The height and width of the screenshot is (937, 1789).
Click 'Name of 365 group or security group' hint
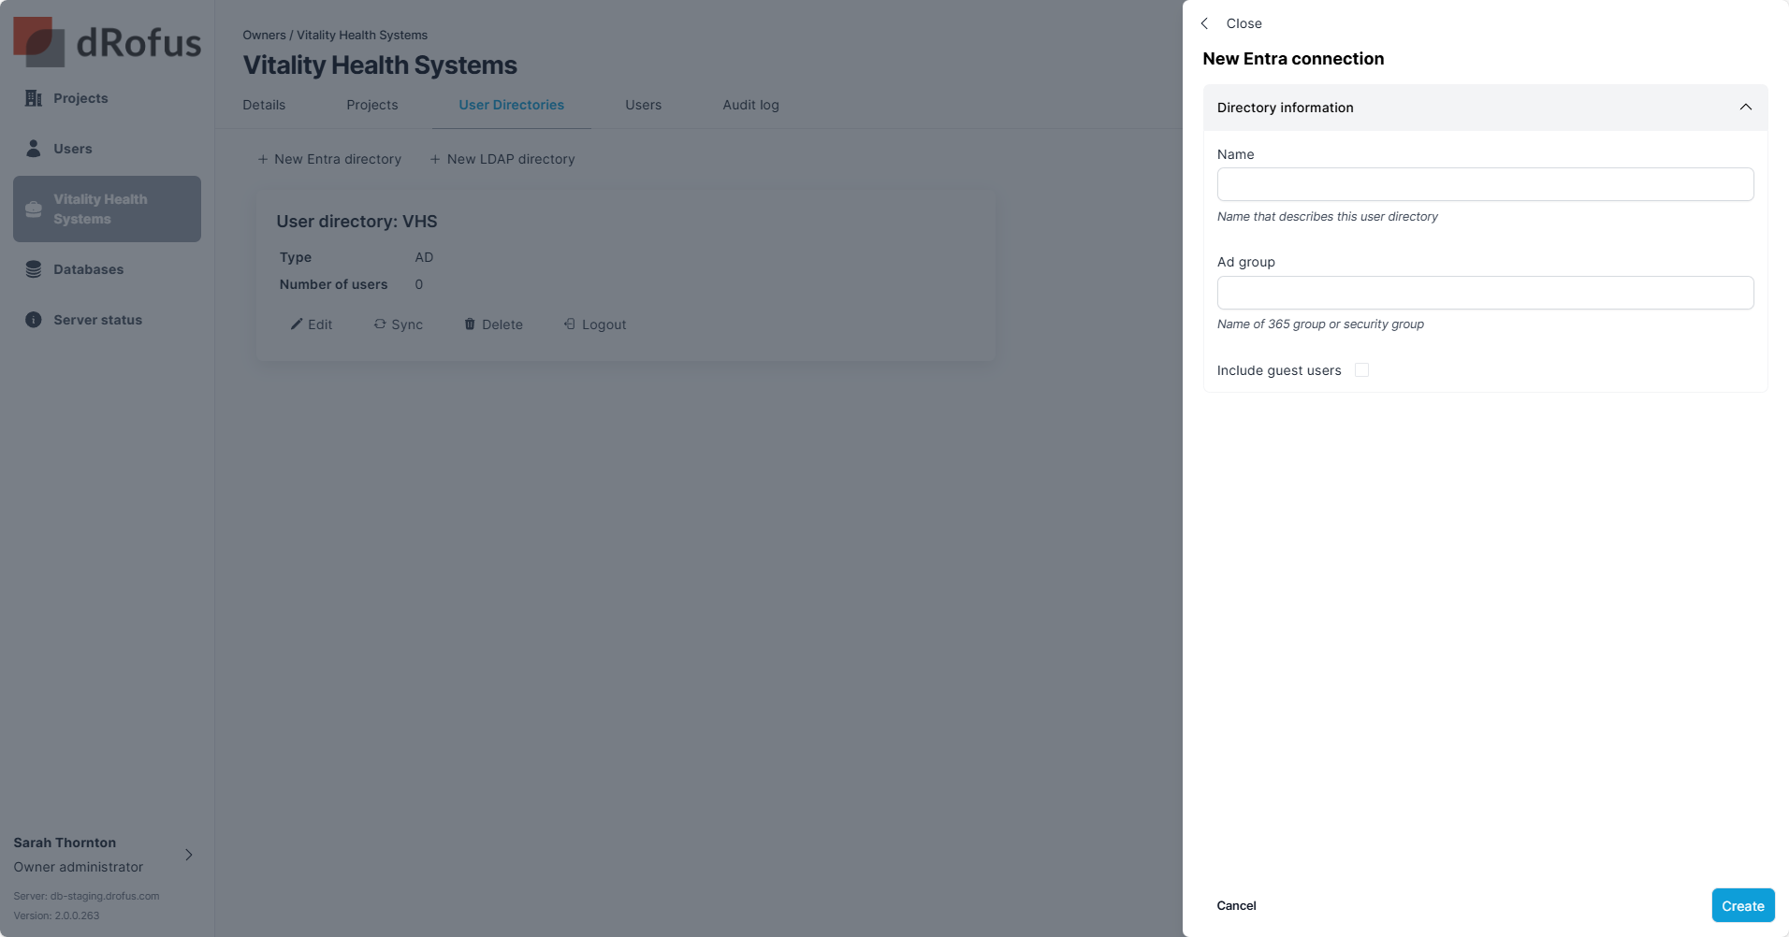1320,324
